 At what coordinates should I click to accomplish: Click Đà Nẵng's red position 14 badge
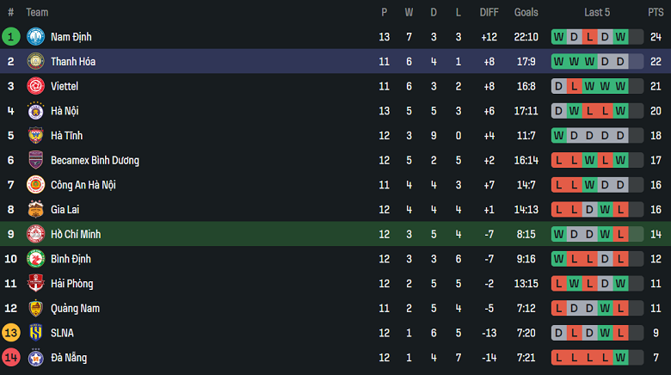tap(11, 358)
